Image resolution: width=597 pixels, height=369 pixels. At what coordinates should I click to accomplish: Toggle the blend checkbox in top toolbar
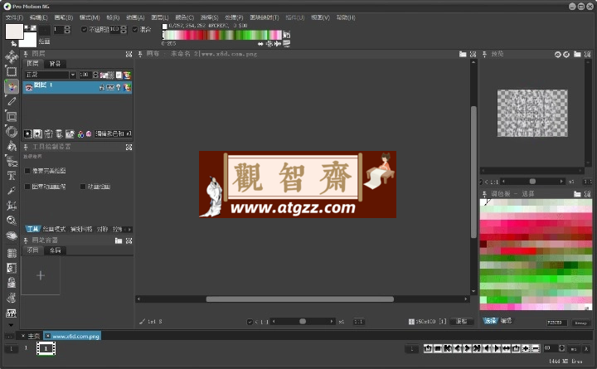135,29
